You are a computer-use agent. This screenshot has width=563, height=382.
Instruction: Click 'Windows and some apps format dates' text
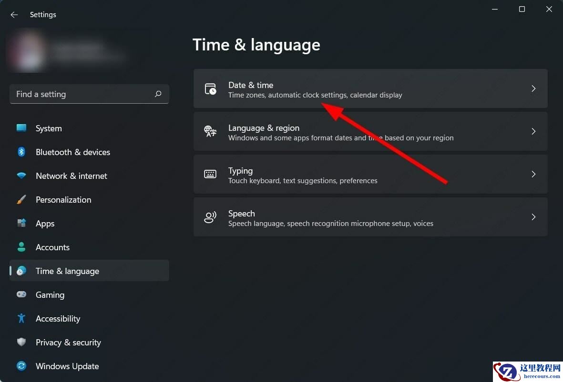tap(341, 138)
